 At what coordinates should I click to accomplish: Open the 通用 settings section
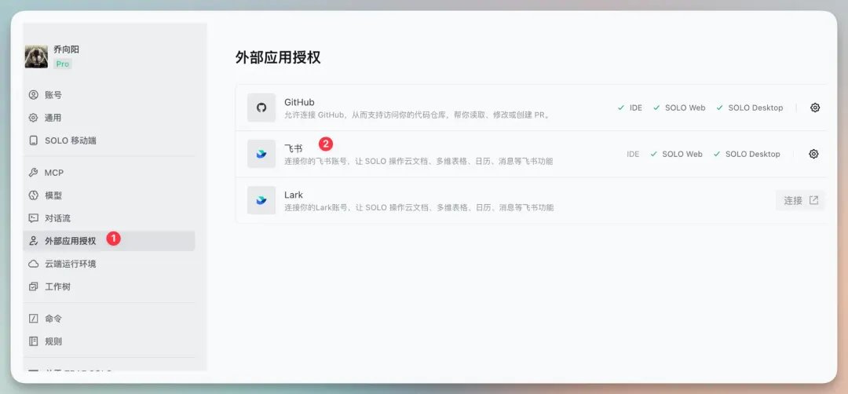(108, 118)
